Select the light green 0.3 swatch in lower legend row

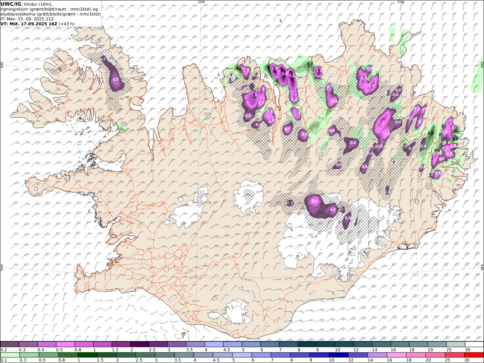(29, 355)
